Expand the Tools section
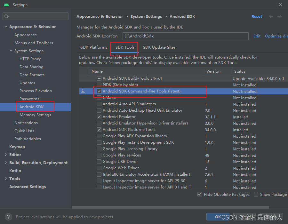This screenshot has width=288, height=224. point(6,179)
